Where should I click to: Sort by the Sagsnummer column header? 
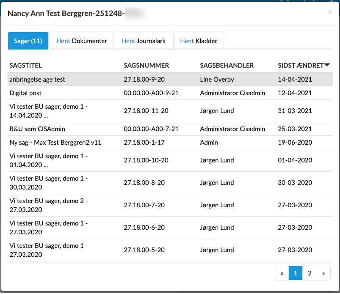pyautogui.click(x=146, y=66)
